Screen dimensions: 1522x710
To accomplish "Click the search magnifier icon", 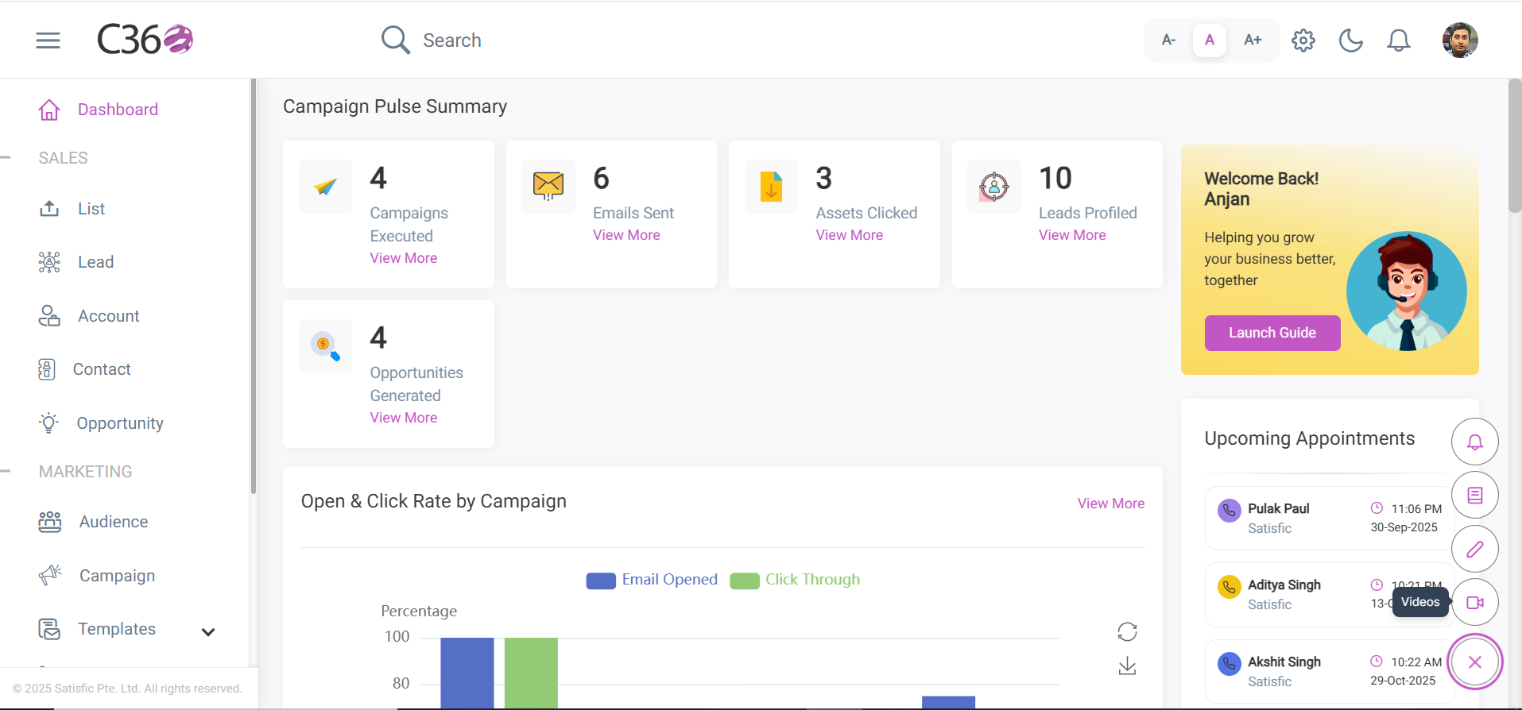I will pyautogui.click(x=395, y=40).
